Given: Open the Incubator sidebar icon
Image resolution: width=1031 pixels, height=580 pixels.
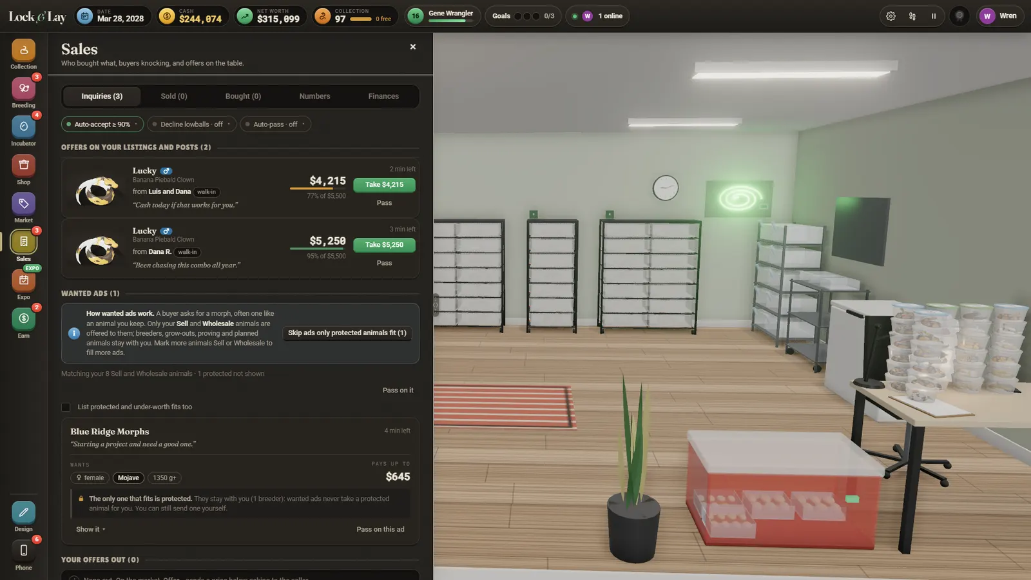Looking at the screenshot, I should pos(23,127).
